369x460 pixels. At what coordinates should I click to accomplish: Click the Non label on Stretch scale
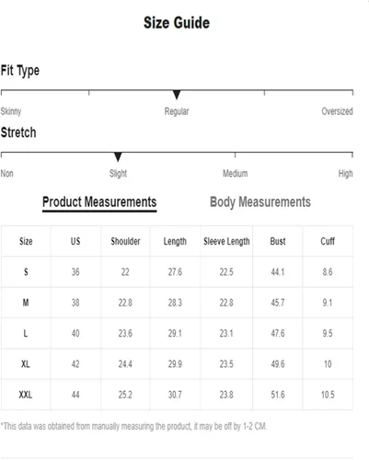tap(6, 173)
